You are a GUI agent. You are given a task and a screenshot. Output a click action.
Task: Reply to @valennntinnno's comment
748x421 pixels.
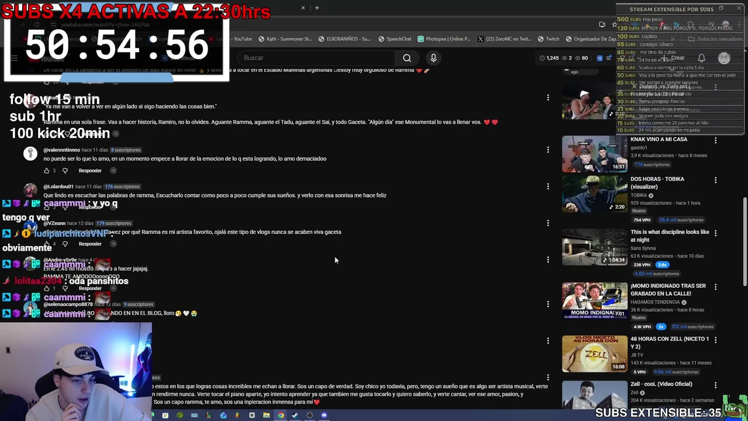tap(90, 171)
